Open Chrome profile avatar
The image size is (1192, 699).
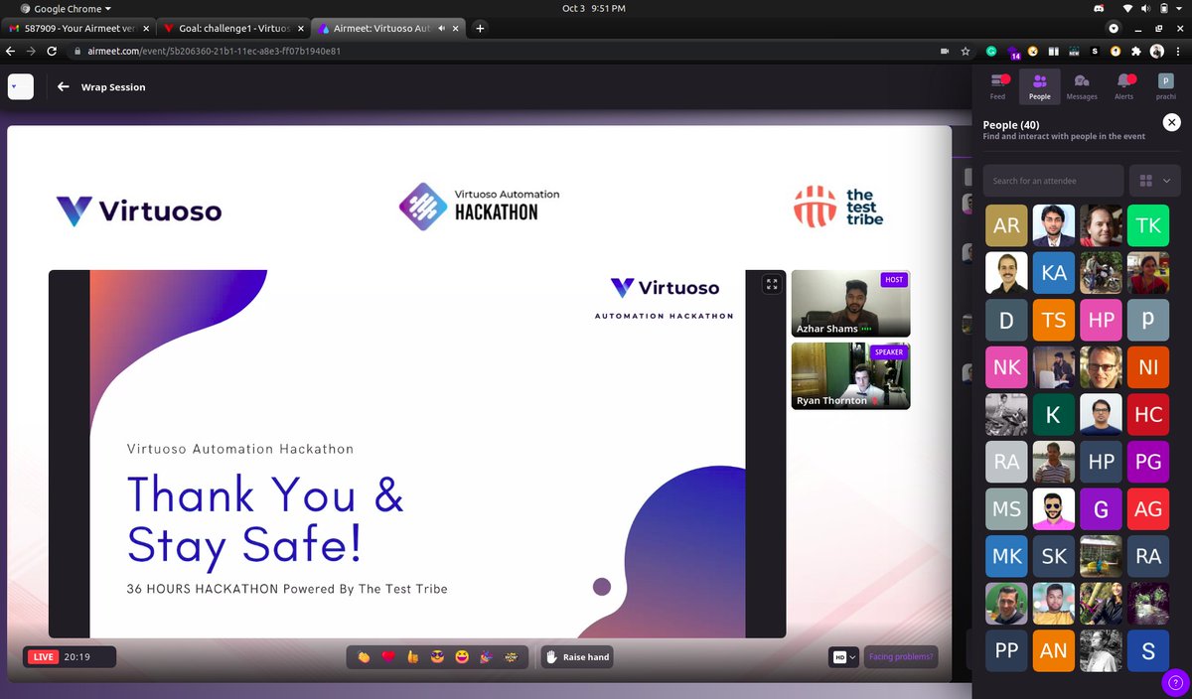point(1157,51)
